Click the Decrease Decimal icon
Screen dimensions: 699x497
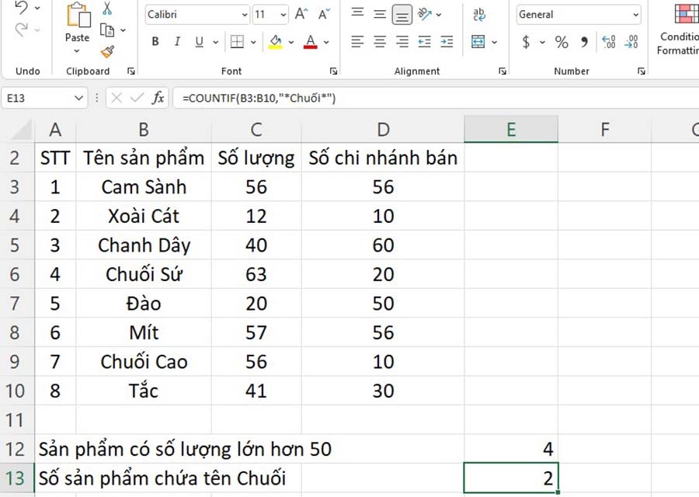tap(631, 42)
